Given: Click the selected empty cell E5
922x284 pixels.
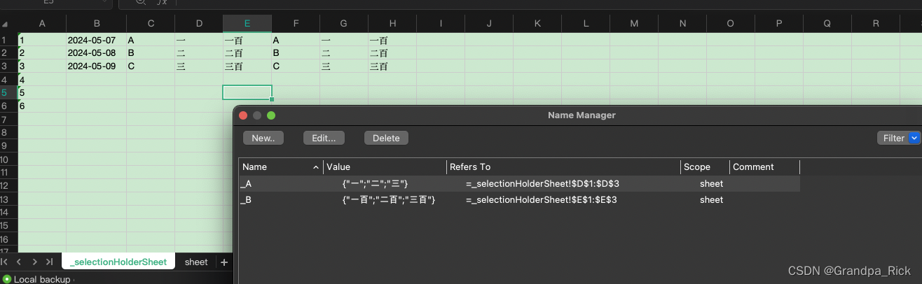Looking at the screenshot, I should pyautogui.click(x=247, y=92).
